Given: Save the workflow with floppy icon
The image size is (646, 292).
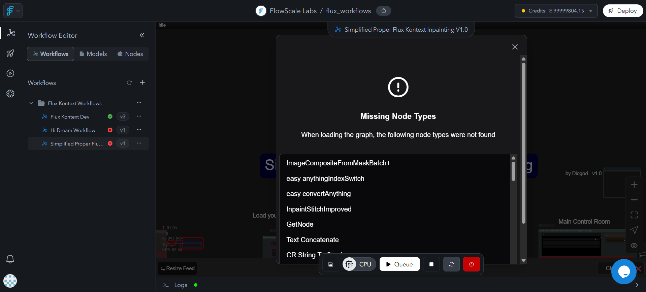Looking at the screenshot, I should pos(331,264).
